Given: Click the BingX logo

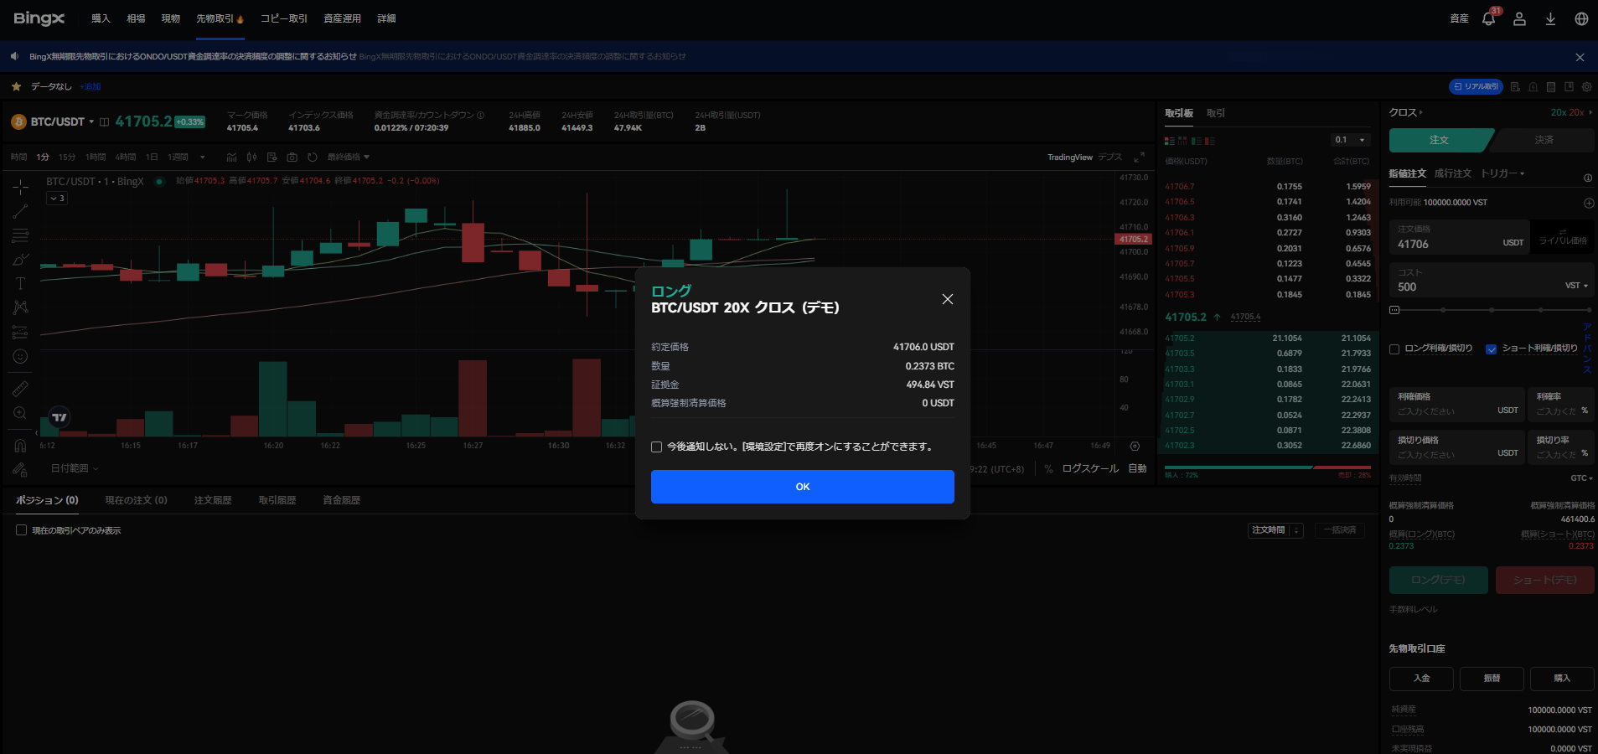Looking at the screenshot, I should pyautogui.click(x=39, y=18).
